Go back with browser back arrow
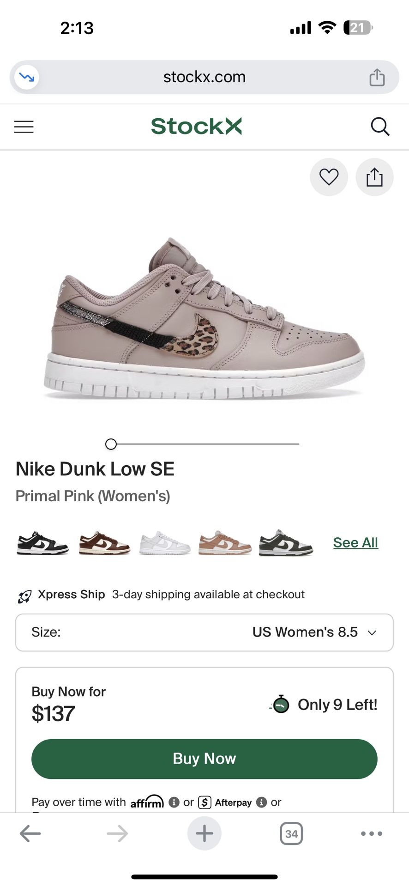Screen dimensions: 409x887 pyautogui.click(x=30, y=833)
